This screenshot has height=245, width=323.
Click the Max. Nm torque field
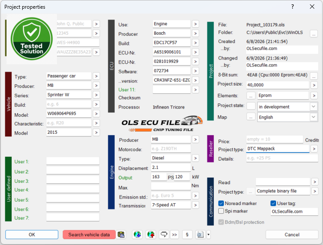(x=171, y=186)
